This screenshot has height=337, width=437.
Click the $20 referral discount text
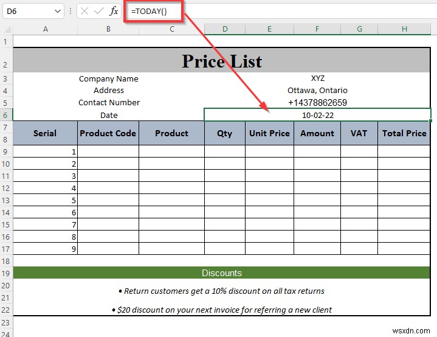click(222, 310)
